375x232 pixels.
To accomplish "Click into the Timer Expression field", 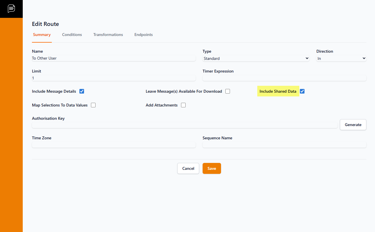I will [x=284, y=78].
